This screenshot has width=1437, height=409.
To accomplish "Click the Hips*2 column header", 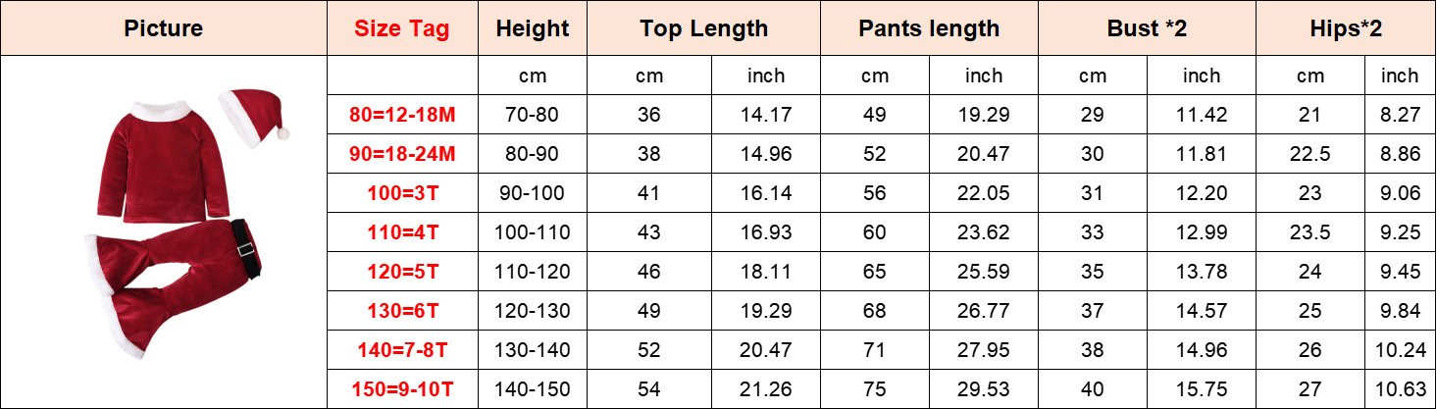I will pyautogui.click(x=1346, y=28).
